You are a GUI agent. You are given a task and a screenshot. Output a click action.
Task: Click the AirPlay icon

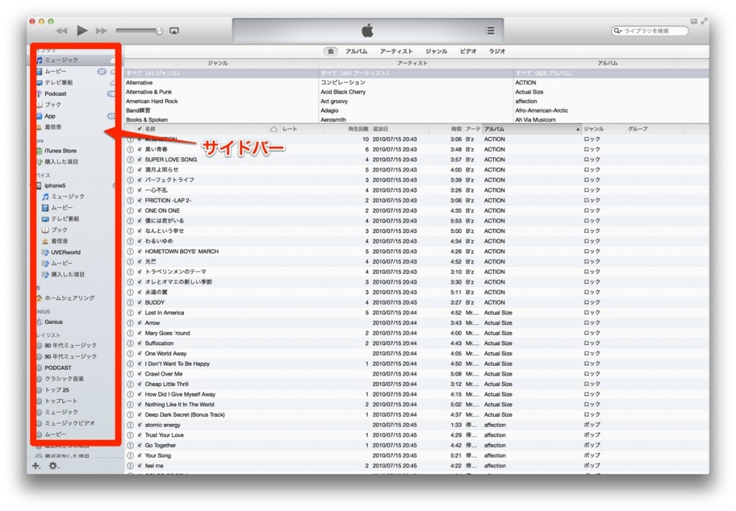[174, 31]
